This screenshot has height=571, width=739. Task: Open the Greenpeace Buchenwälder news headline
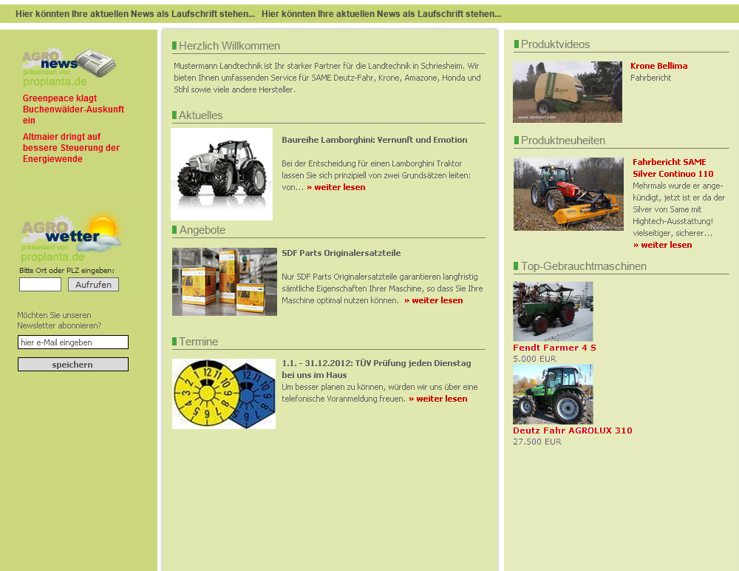[x=73, y=109]
